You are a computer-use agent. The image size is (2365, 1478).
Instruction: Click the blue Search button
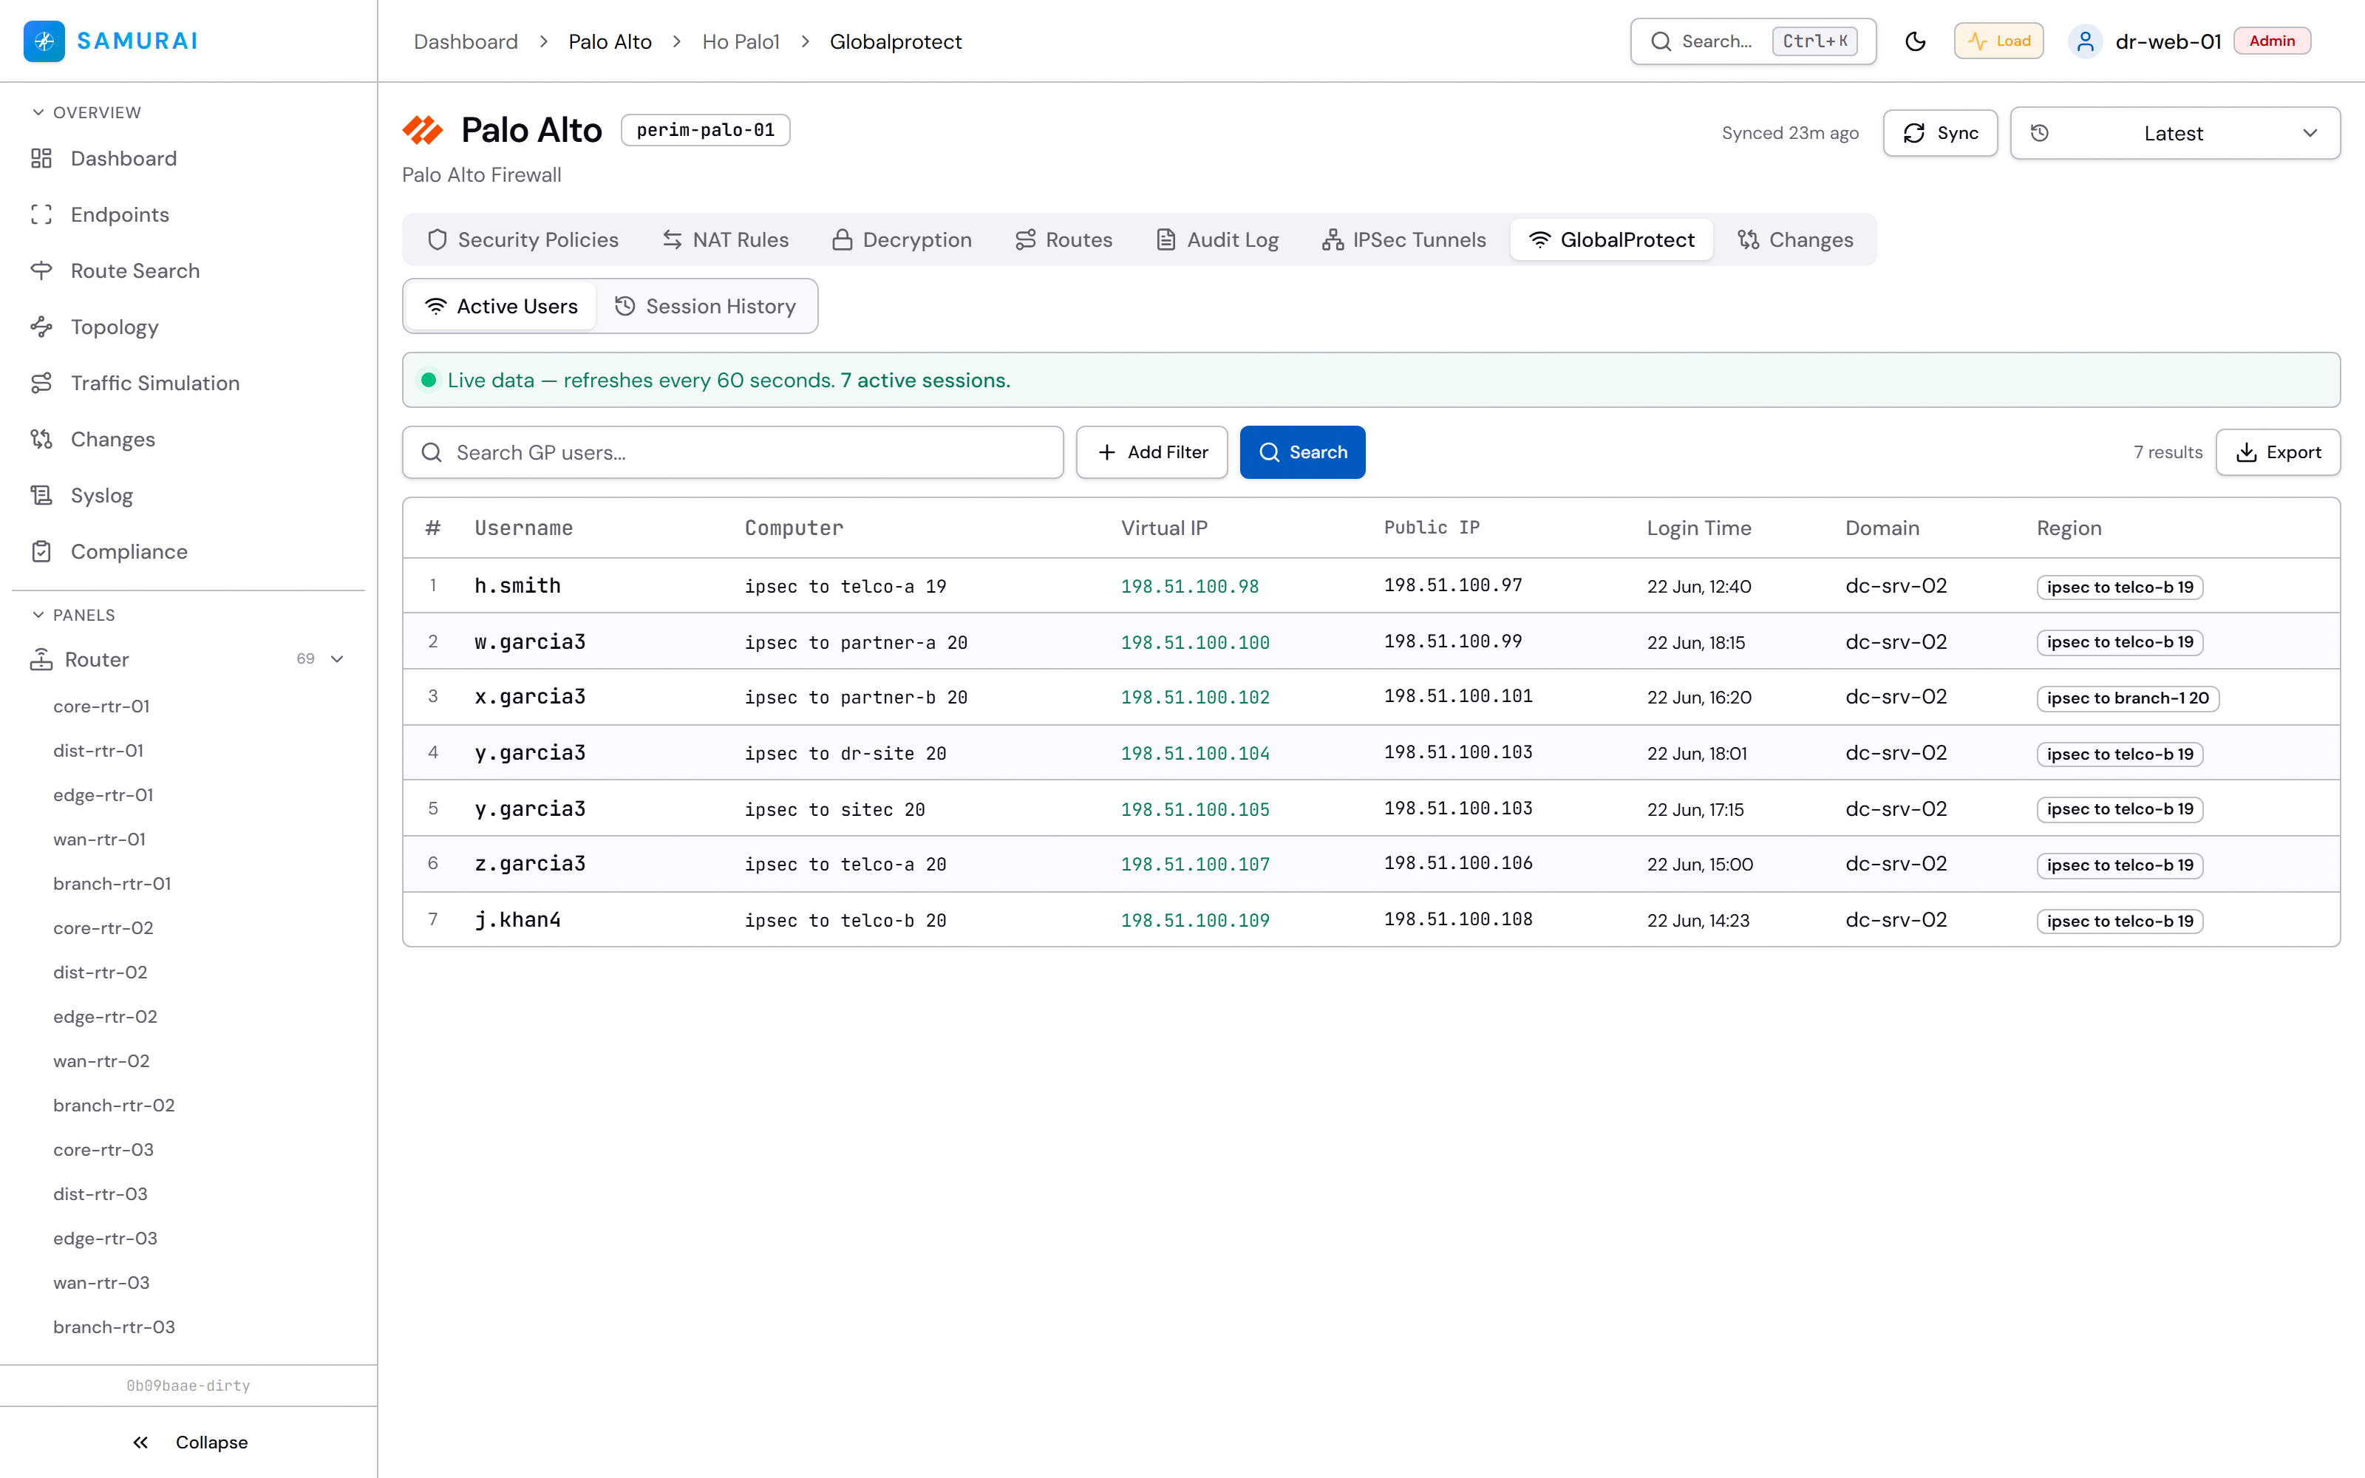[x=1301, y=452]
